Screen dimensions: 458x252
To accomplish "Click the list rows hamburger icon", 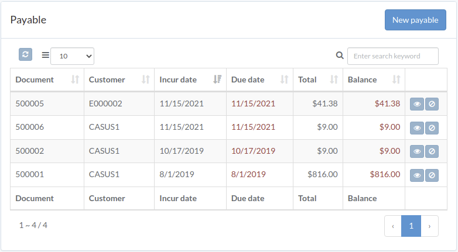I will coord(46,55).
